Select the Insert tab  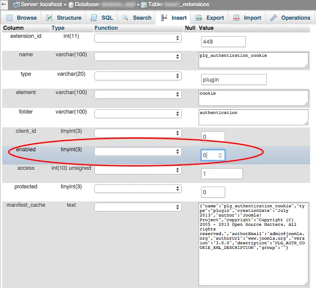(x=173, y=18)
